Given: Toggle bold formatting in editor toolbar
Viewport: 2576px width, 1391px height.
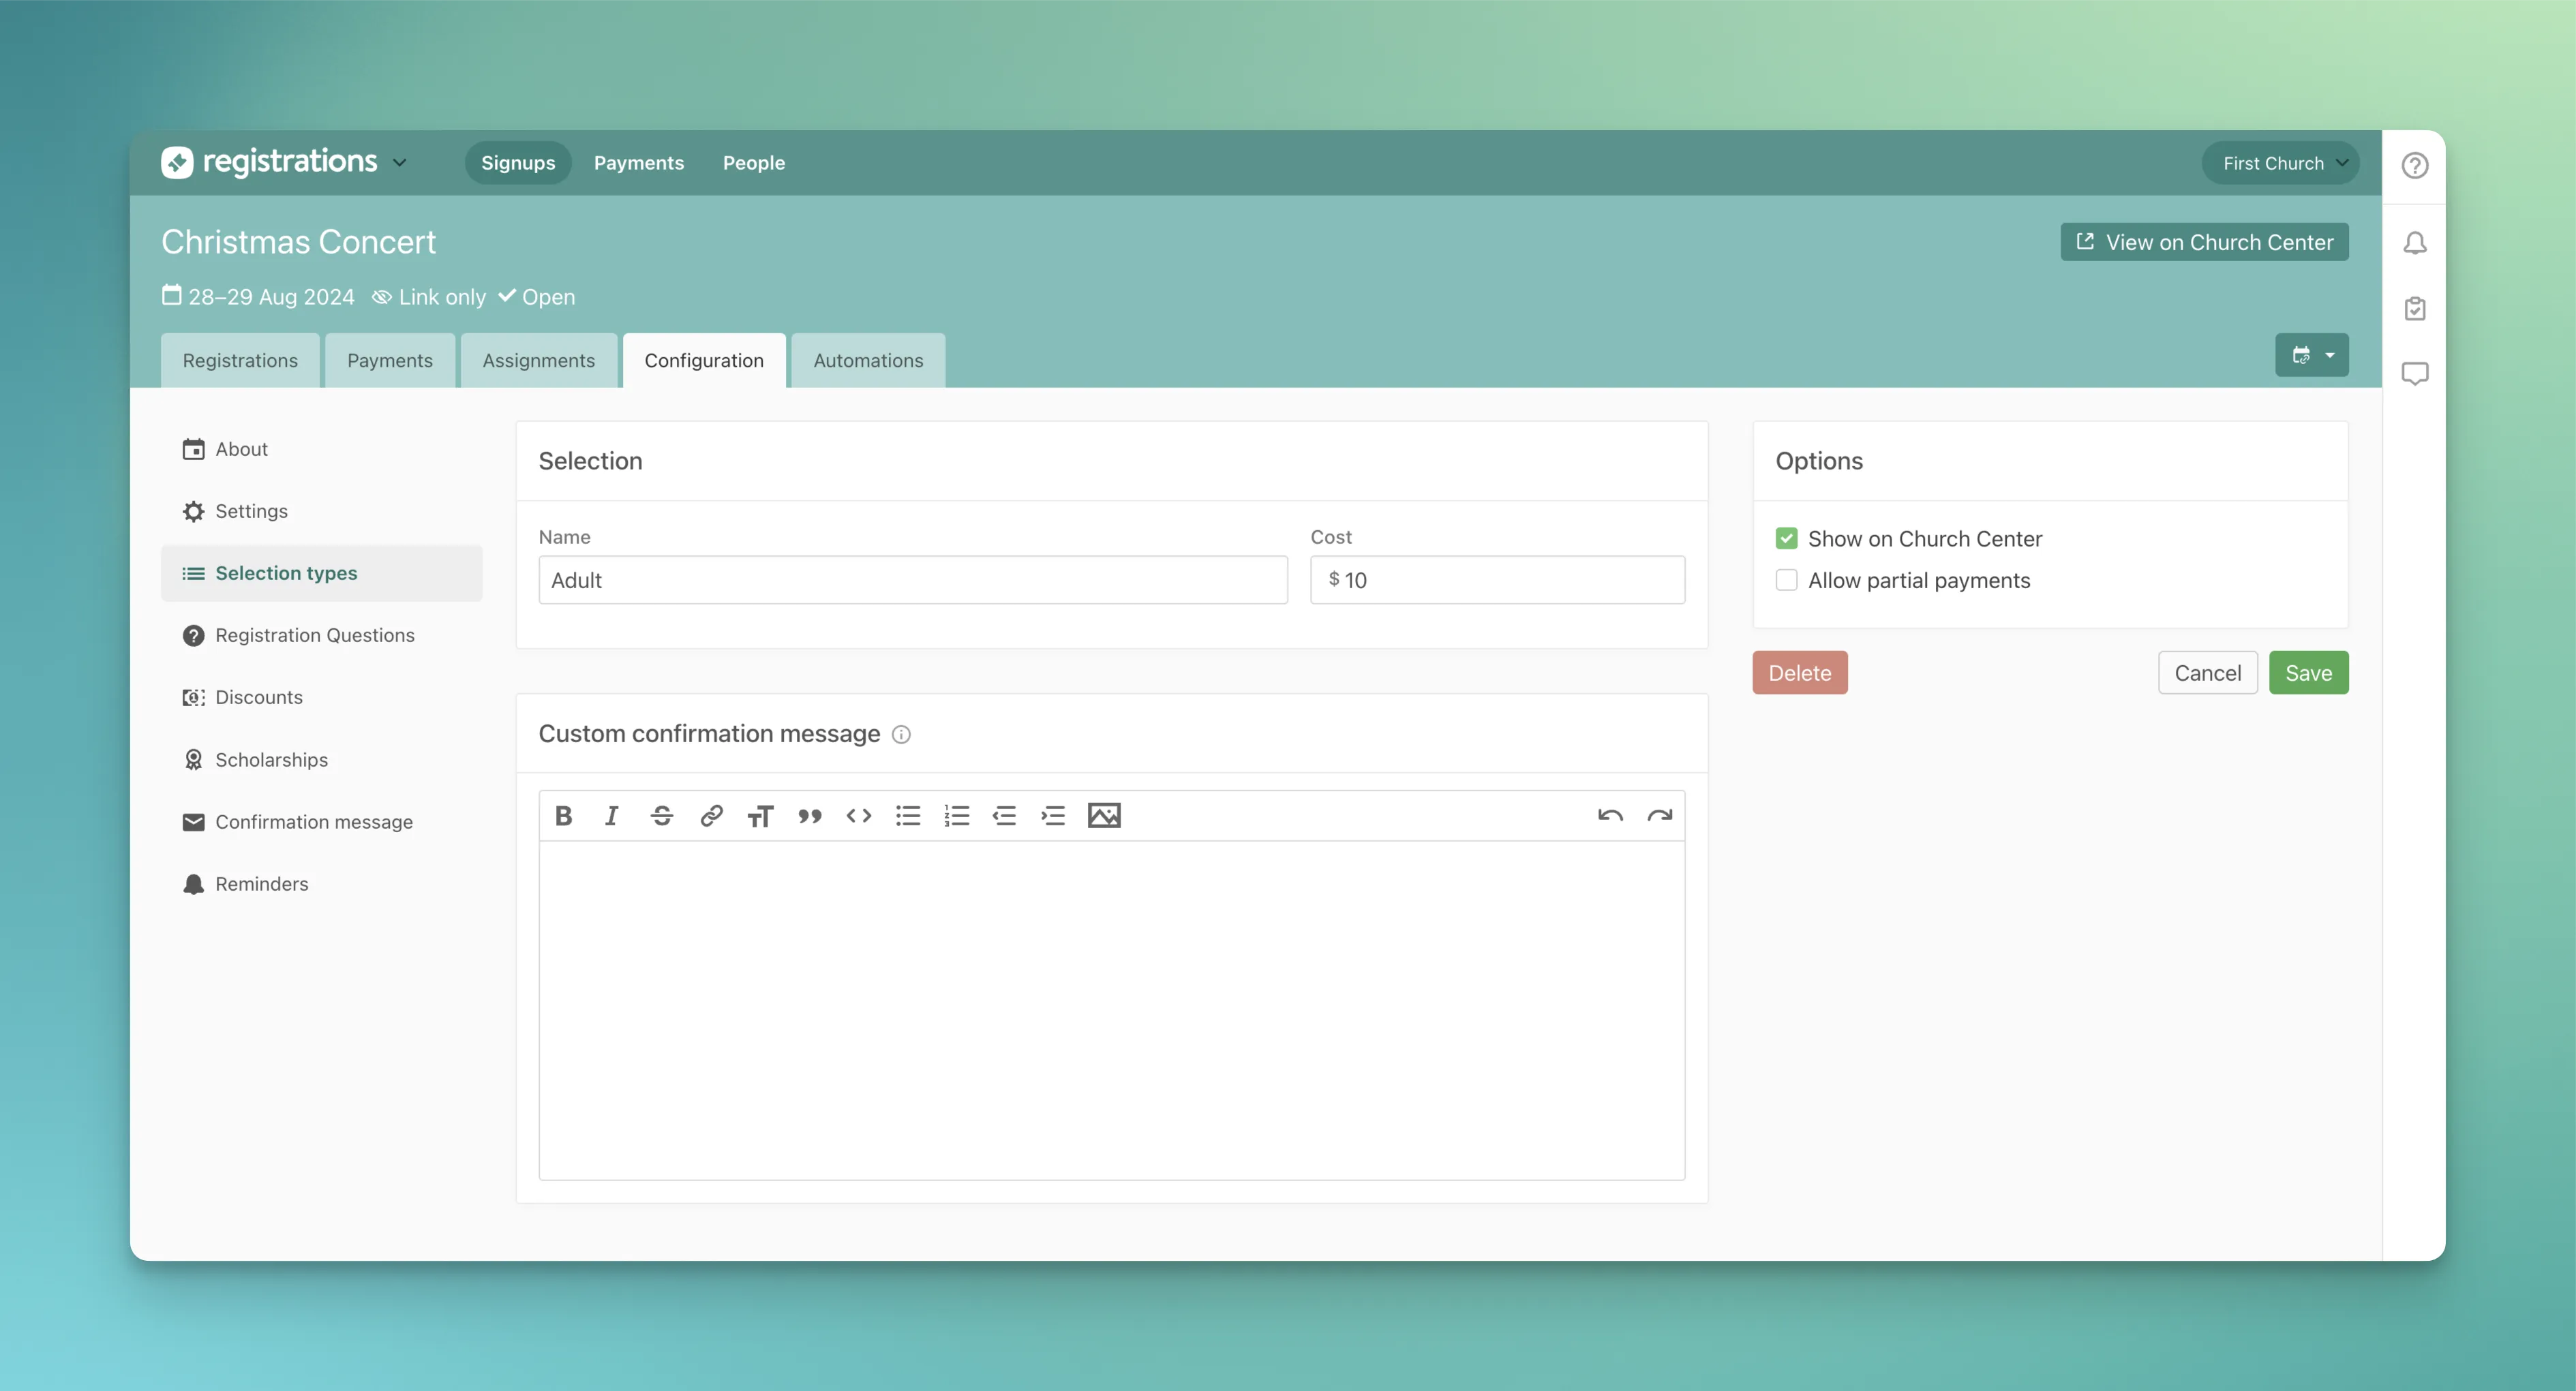Looking at the screenshot, I should [563, 816].
